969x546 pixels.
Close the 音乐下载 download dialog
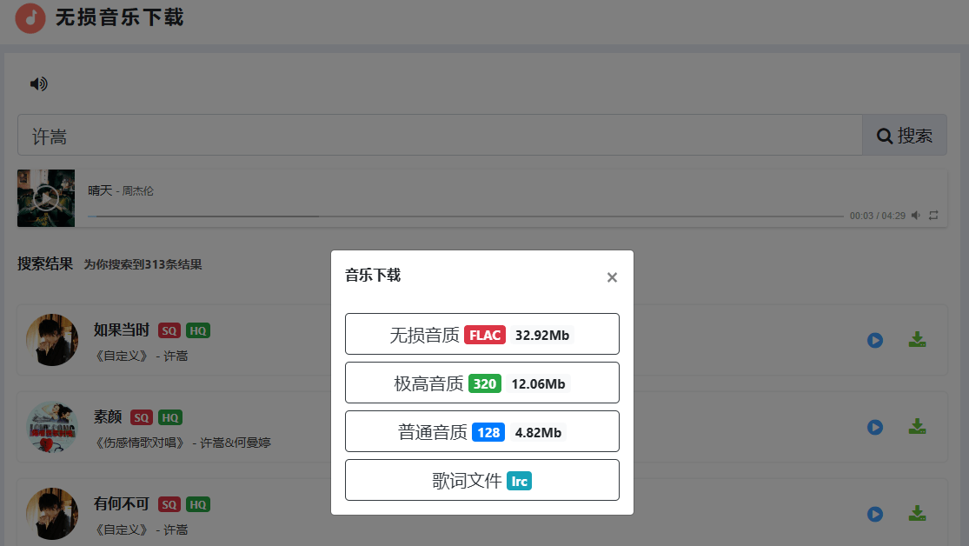point(612,276)
